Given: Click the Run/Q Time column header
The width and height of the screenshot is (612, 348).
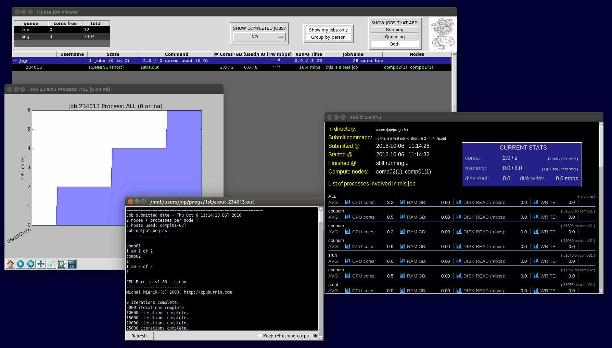Looking at the screenshot, I should [308, 54].
